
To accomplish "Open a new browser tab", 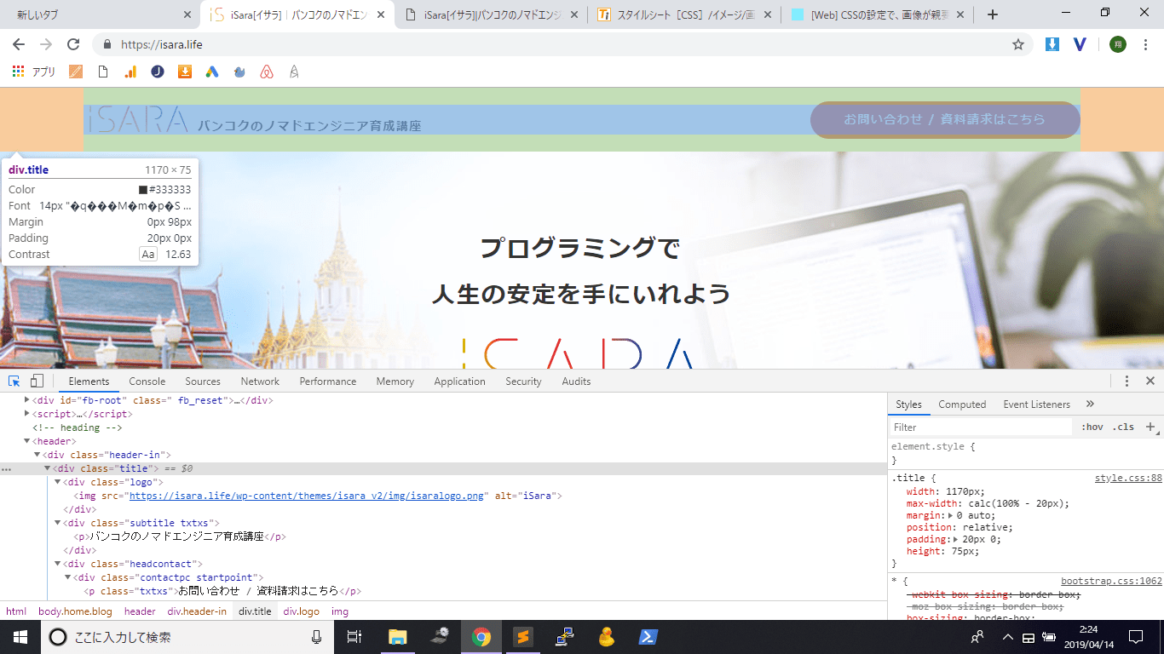I will click(992, 14).
